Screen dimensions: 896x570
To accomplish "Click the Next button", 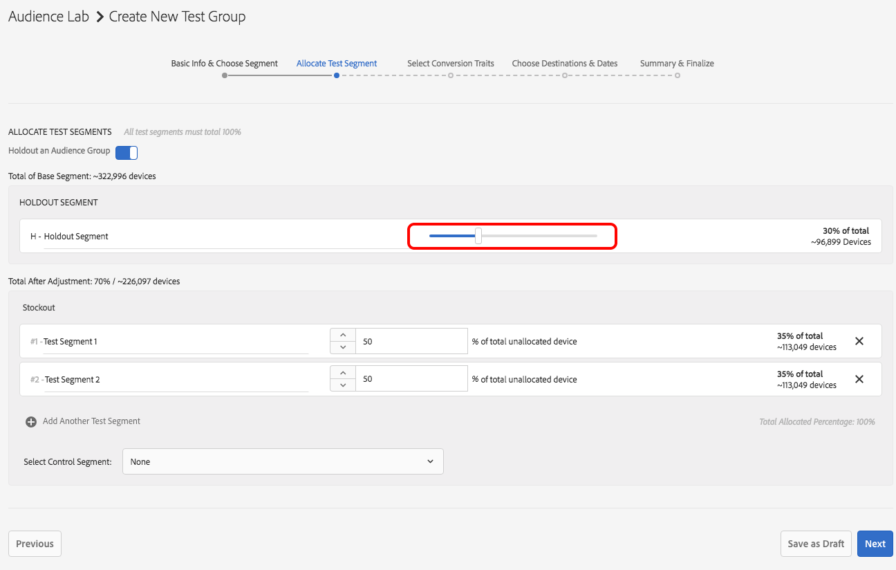I will (x=875, y=544).
